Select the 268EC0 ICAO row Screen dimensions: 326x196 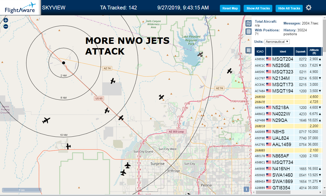288,126
